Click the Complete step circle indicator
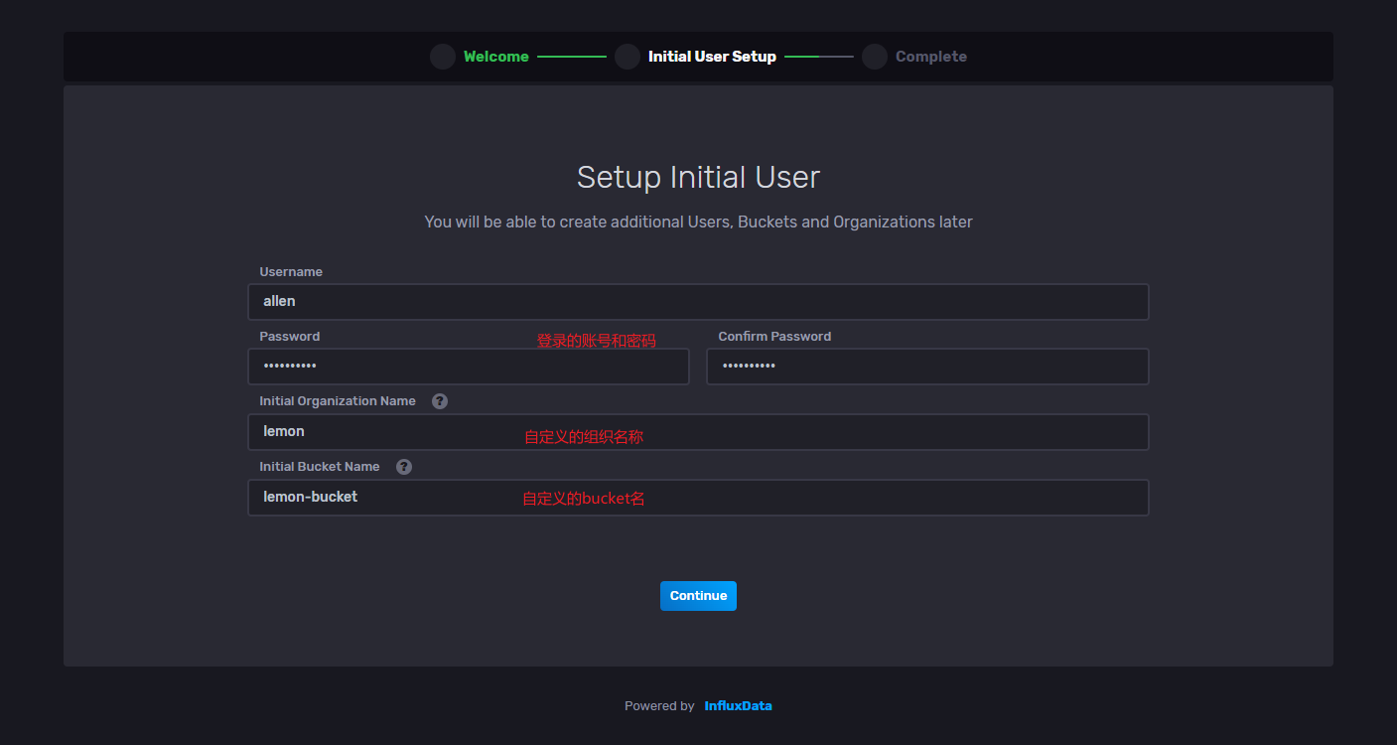Viewport: 1397px width, 745px height. coord(875,57)
